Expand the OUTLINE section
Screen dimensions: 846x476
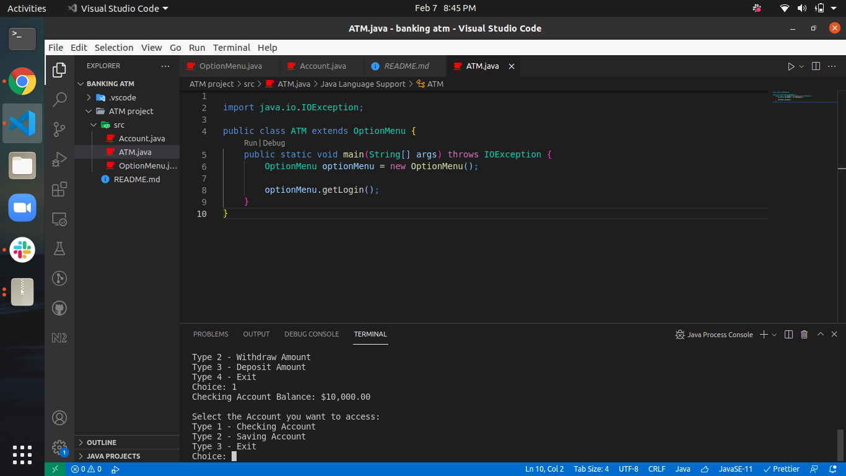(x=127, y=443)
